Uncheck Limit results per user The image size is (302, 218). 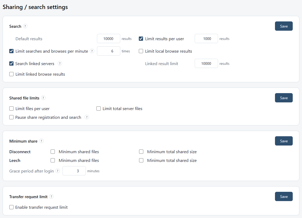coord(141,39)
